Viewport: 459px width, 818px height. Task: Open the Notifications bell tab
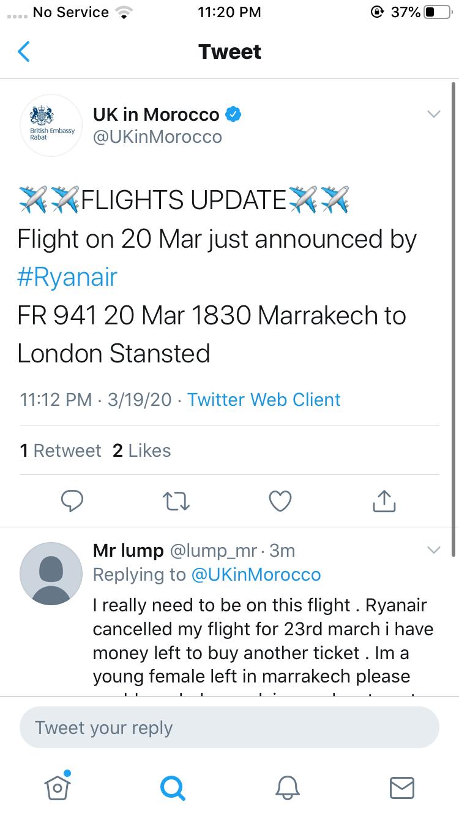click(x=287, y=786)
